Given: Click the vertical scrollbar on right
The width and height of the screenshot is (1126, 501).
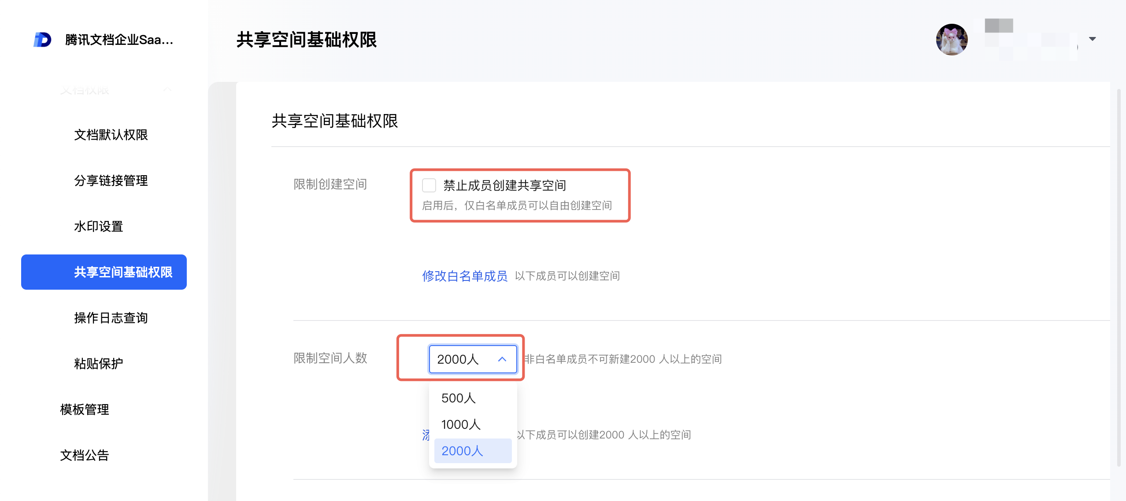Looking at the screenshot, I should pyautogui.click(x=1119, y=277).
